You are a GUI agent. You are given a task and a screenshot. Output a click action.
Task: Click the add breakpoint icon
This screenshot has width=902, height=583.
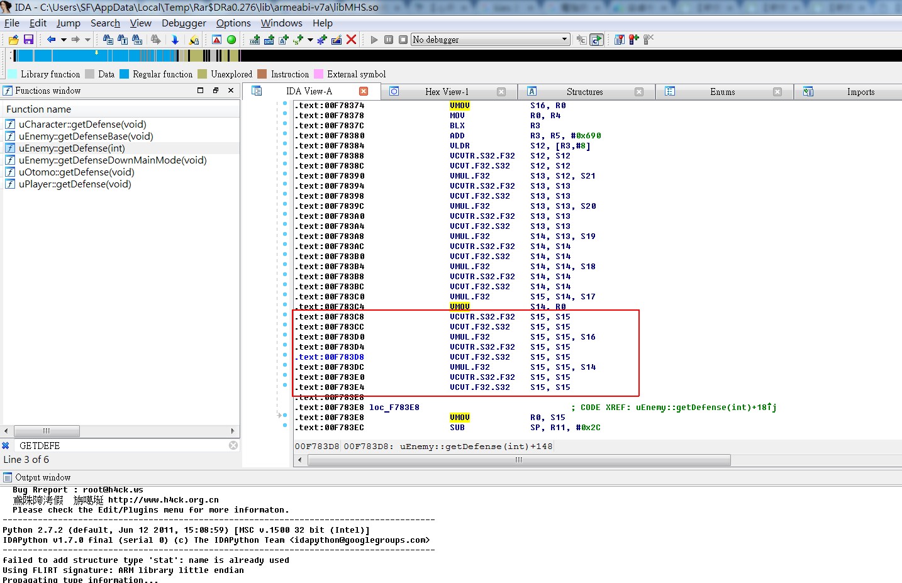(634, 40)
